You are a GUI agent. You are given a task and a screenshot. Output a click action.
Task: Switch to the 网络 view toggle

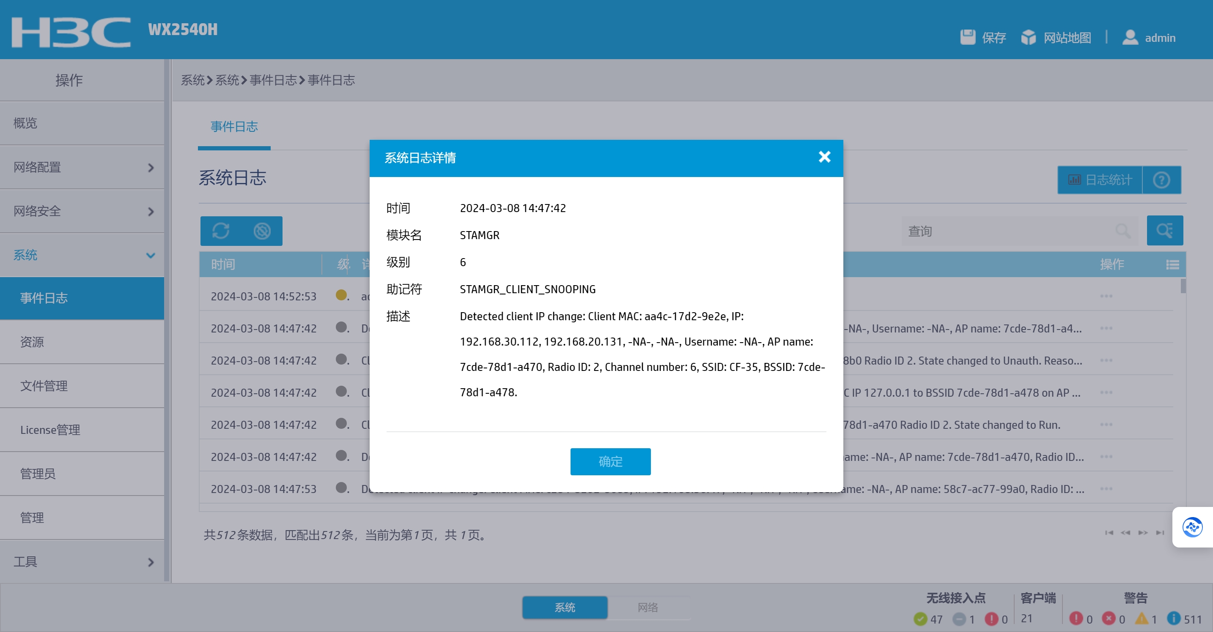[648, 607]
